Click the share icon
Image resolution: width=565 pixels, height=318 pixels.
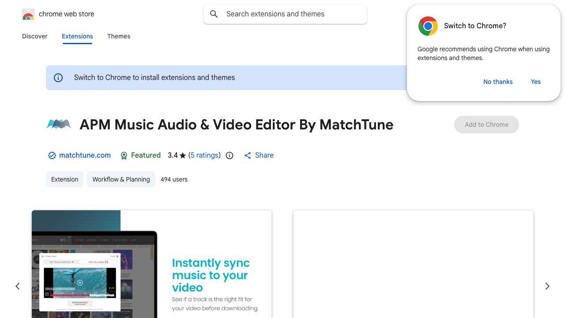point(248,155)
